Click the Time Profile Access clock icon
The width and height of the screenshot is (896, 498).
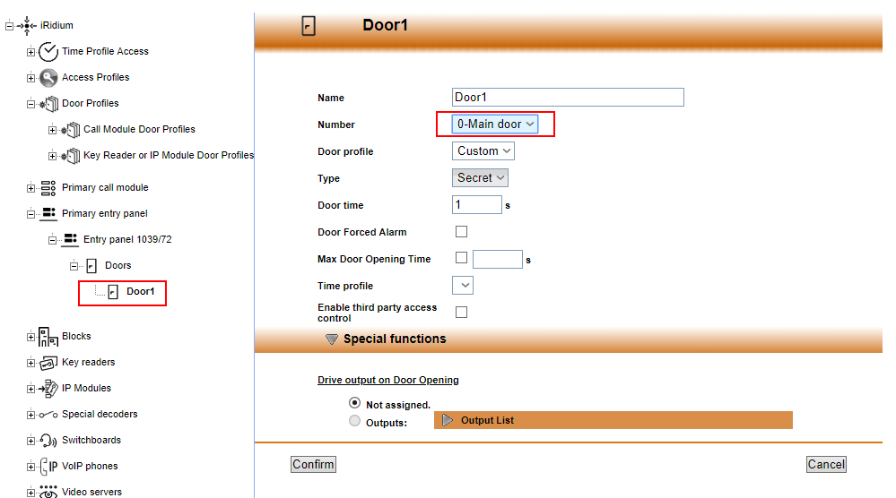coord(48,51)
